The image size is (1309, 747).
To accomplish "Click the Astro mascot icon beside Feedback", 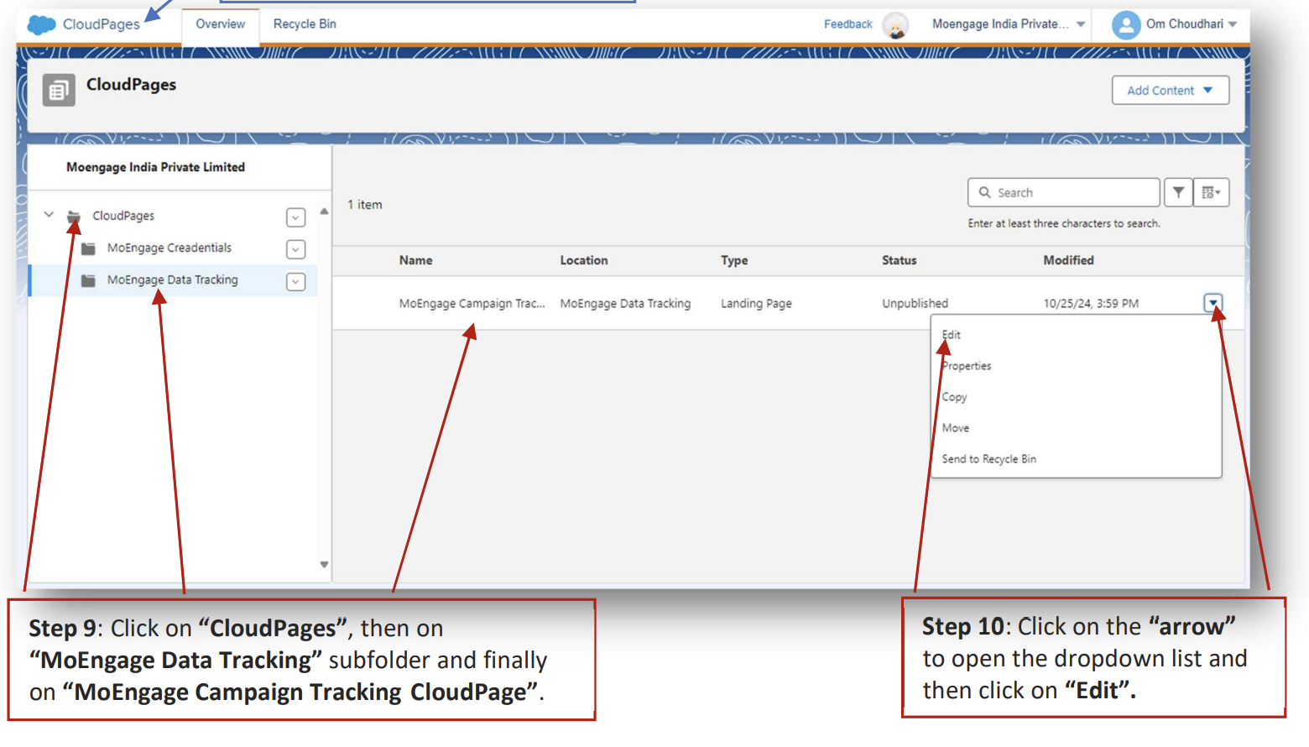I will [x=895, y=25].
